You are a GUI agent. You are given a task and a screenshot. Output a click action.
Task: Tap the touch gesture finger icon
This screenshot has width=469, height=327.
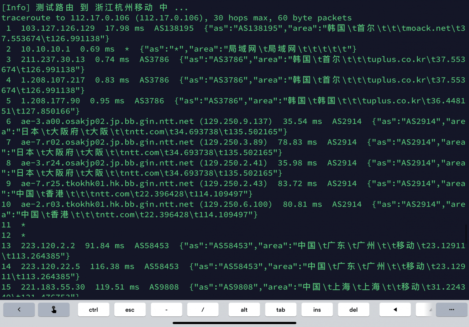click(x=54, y=309)
